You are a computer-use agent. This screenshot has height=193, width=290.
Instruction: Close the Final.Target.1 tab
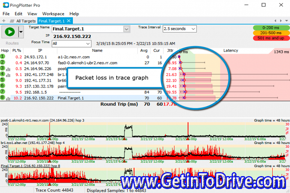pos(69,21)
